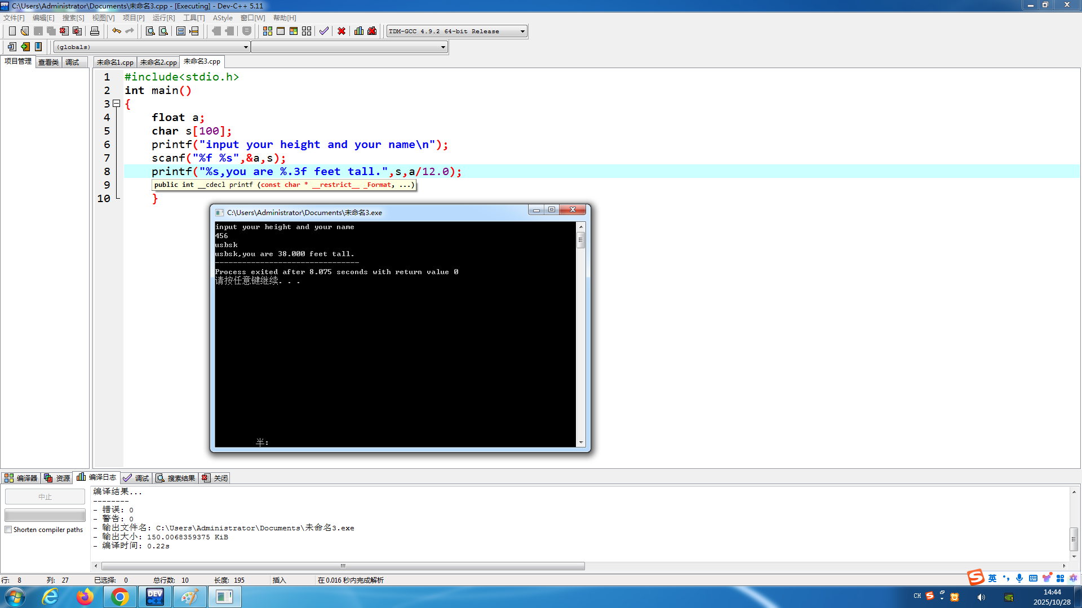Click the Profile analysis bar chart icon
1082x608 pixels.
[359, 31]
